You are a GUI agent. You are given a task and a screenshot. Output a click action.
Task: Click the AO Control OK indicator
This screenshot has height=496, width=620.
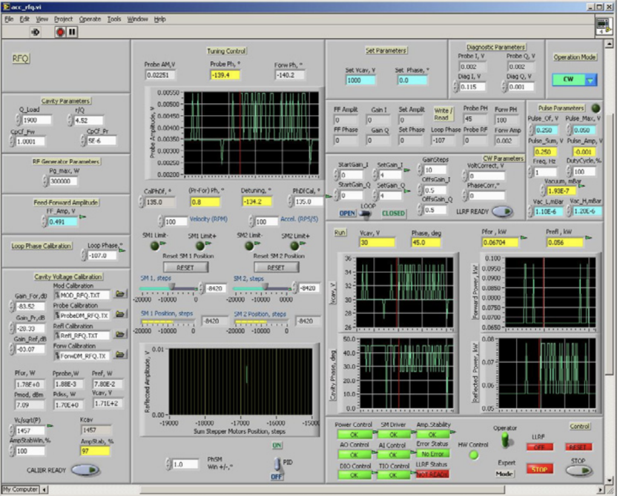pos(354,454)
